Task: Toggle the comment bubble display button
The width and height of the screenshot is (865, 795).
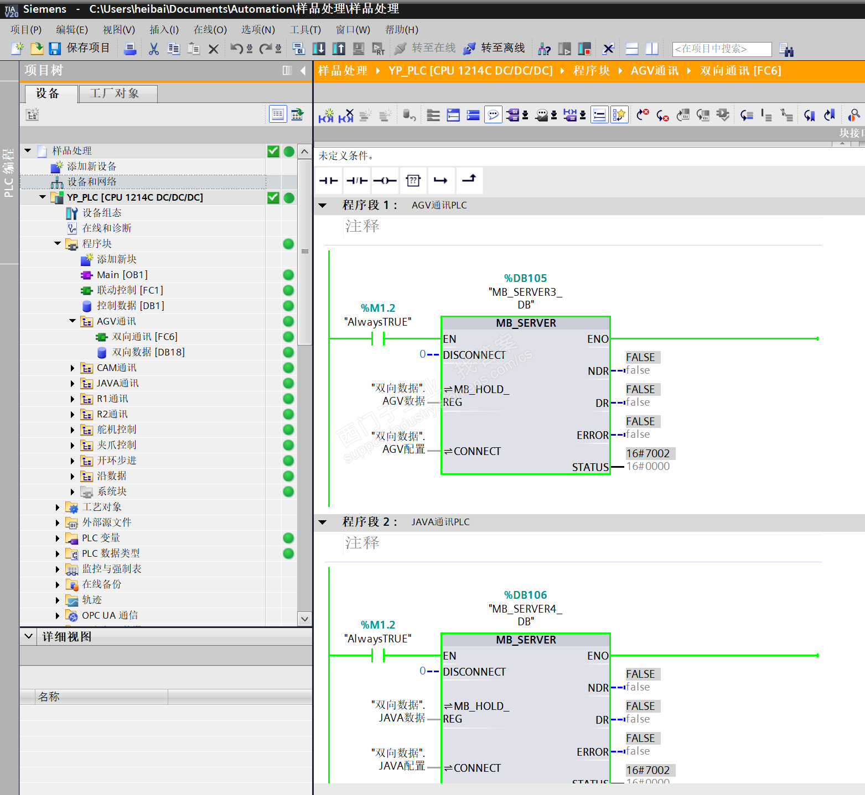Action: click(493, 115)
